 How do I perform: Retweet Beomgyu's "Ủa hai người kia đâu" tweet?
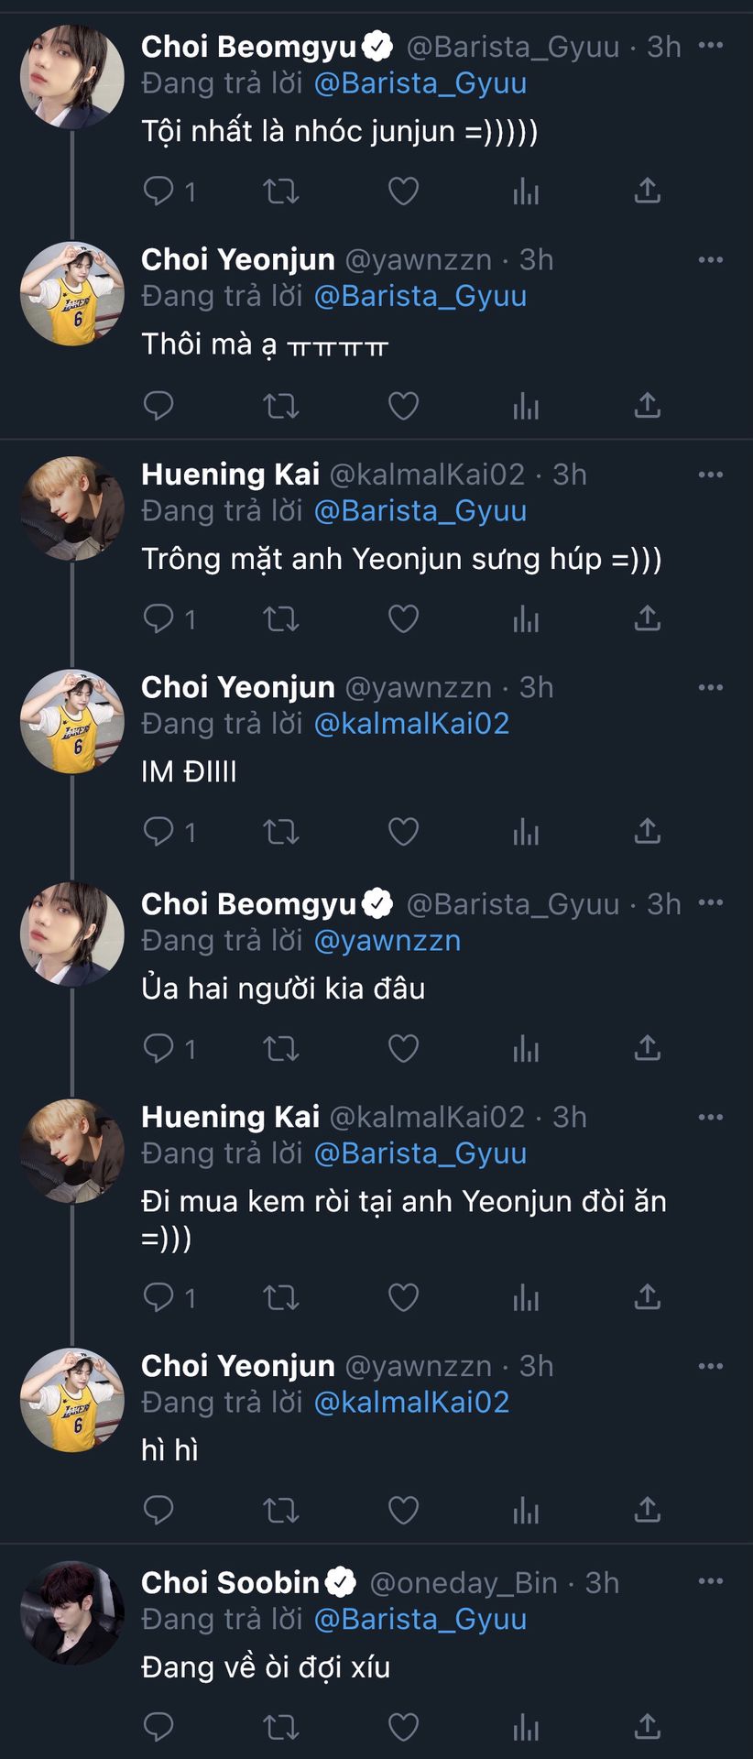click(281, 1048)
